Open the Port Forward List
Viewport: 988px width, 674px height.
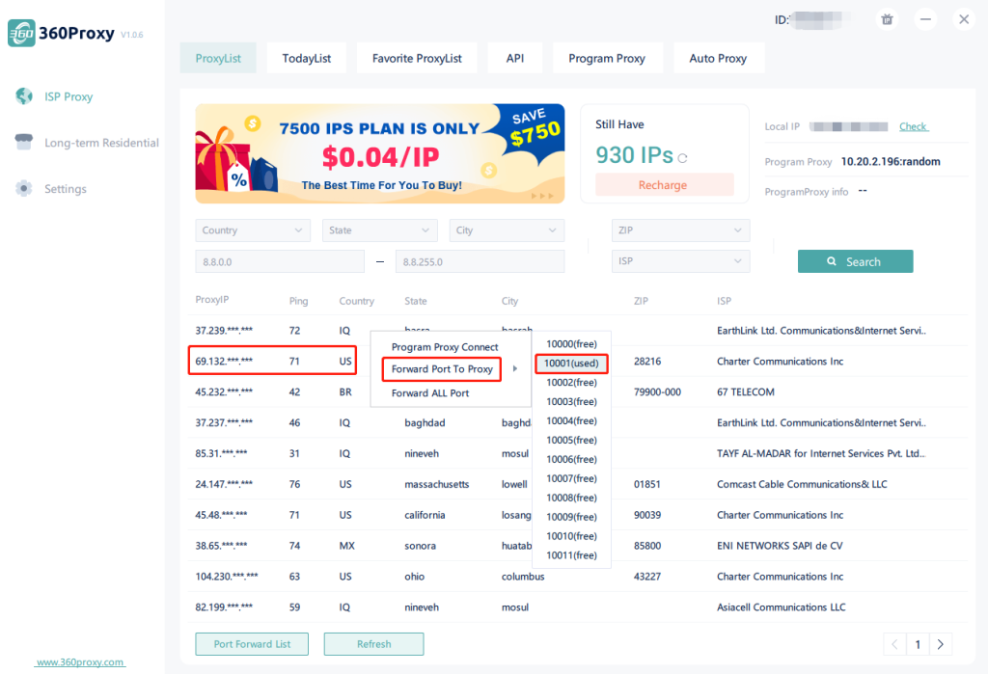pos(252,644)
